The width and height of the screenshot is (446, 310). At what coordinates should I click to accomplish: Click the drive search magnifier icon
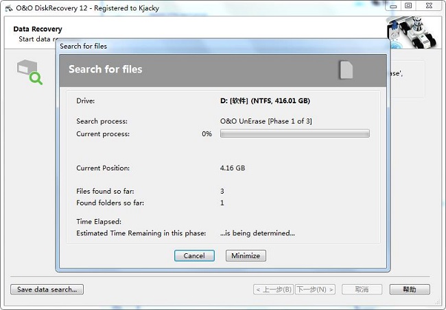[x=30, y=72]
